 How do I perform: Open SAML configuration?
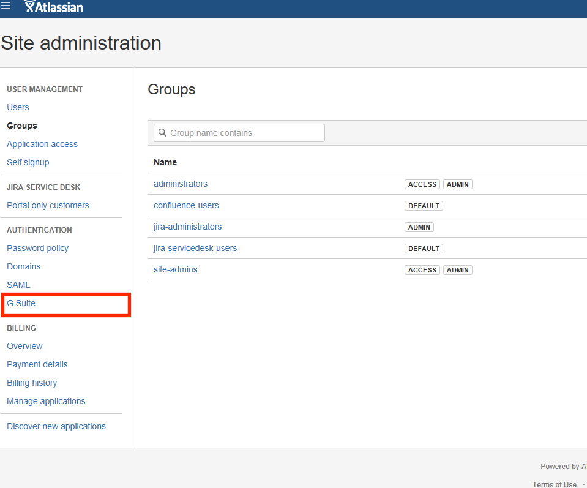(x=18, y=285)
